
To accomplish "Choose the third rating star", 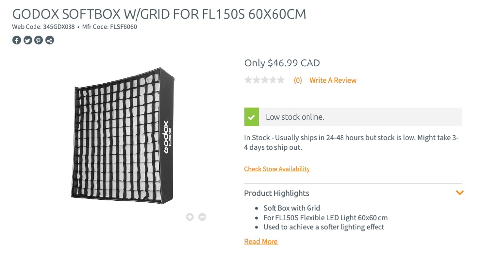I will [265, 80].
